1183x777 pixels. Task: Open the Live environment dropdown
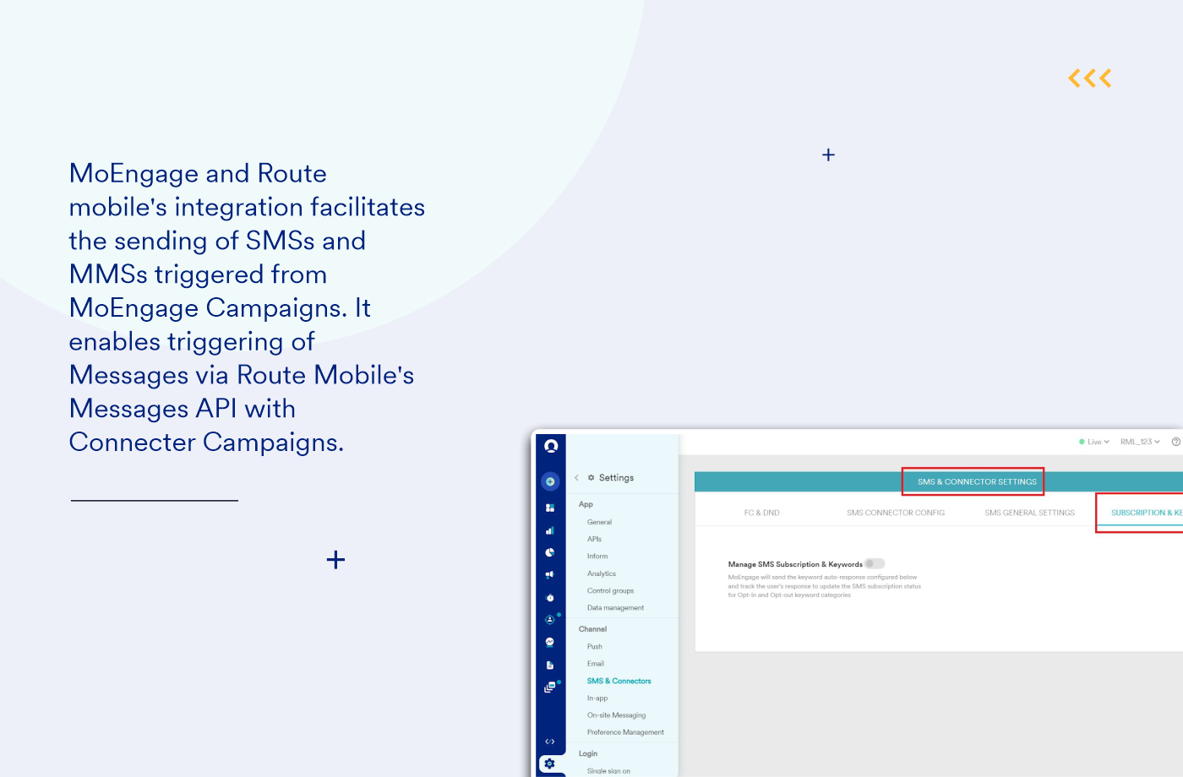coord(1096,441)
